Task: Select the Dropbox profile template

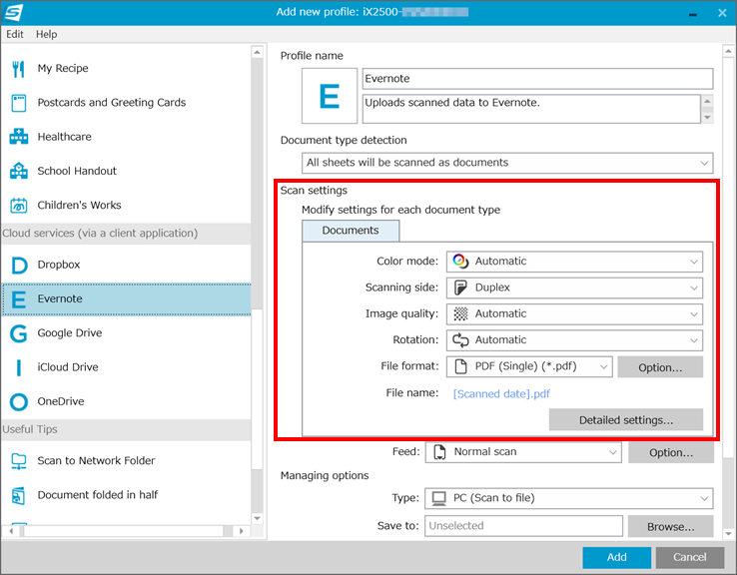Action: coord(126,265)
